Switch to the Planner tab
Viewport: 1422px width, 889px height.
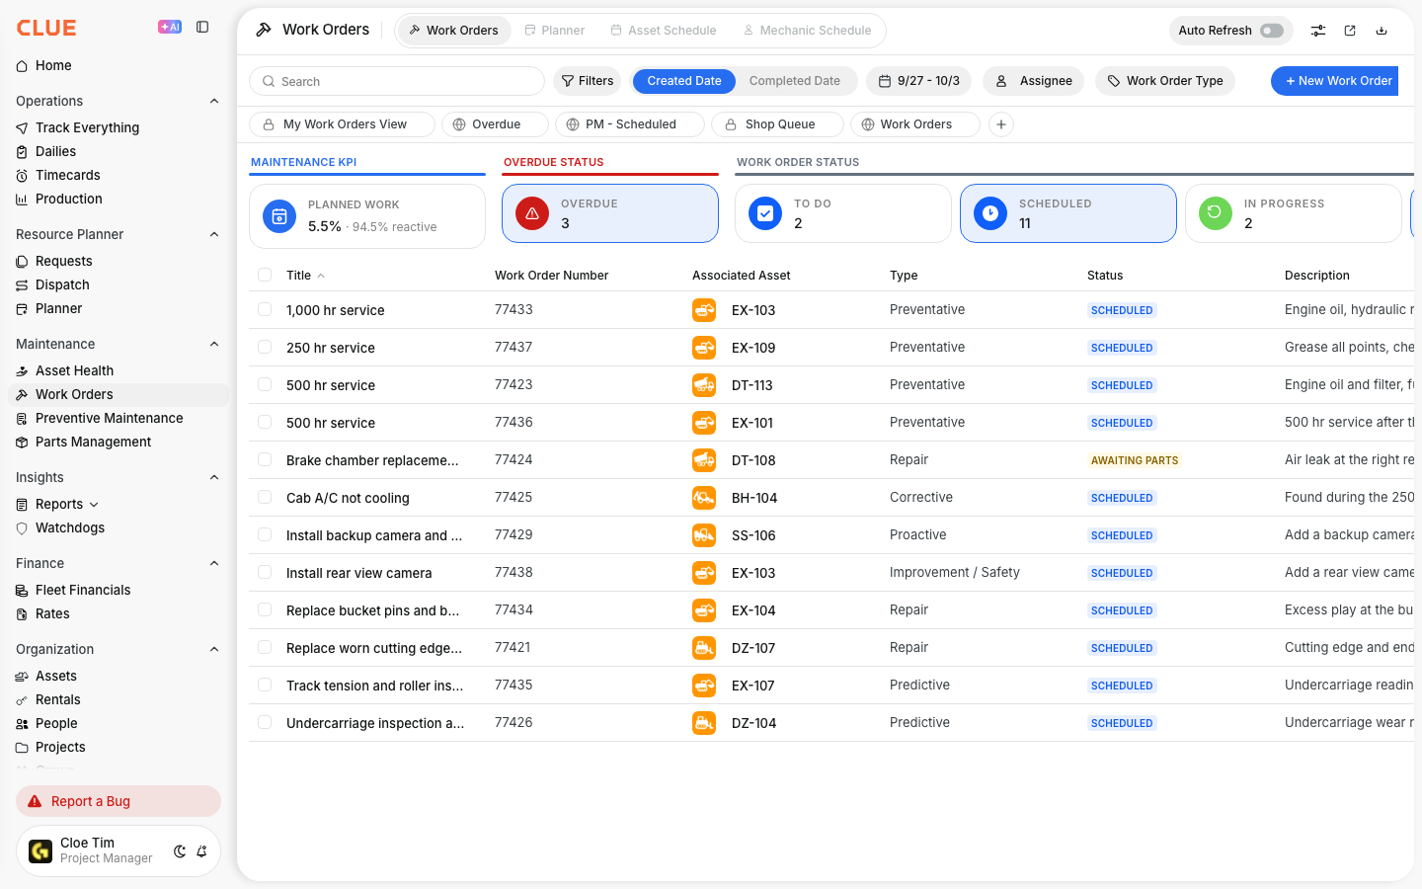pos(554,31)
